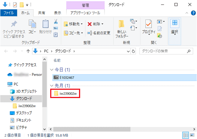Open the Help question mark icon
This screenshot has height=139, width=197.
coord(193,13)
